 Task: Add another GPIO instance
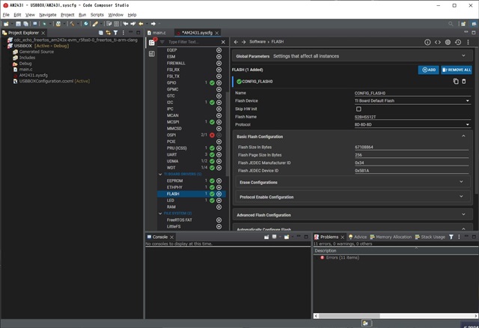[219, 83]
